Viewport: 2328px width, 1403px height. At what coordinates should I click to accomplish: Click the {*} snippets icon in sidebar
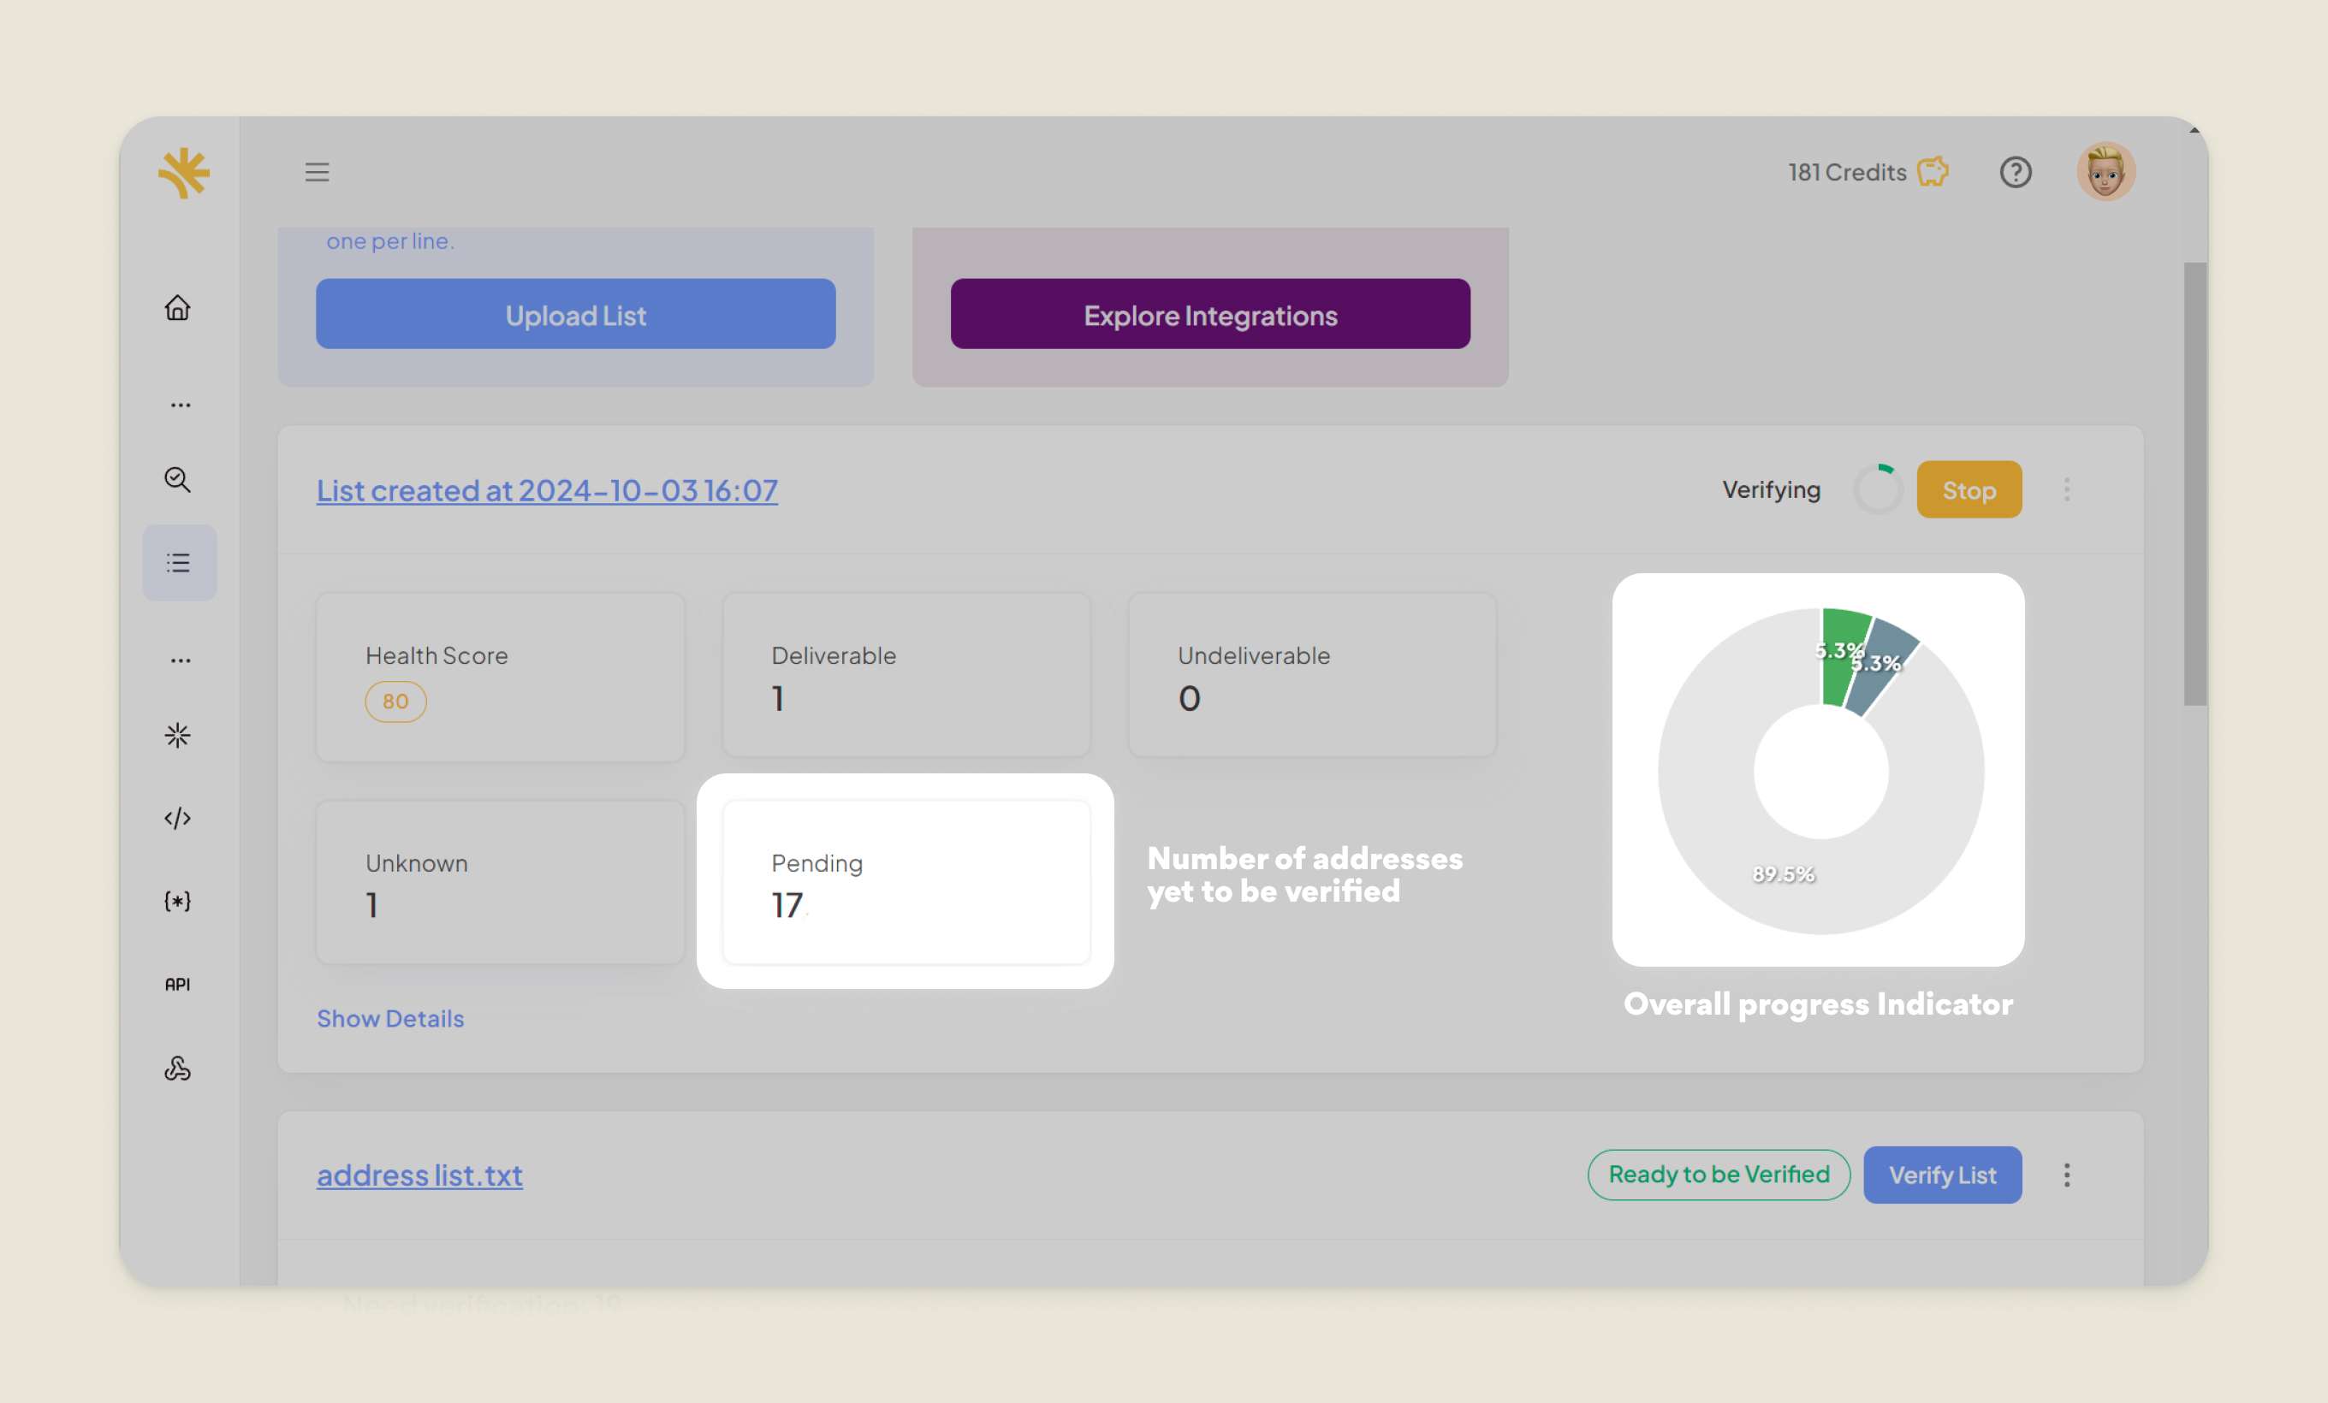178,901
